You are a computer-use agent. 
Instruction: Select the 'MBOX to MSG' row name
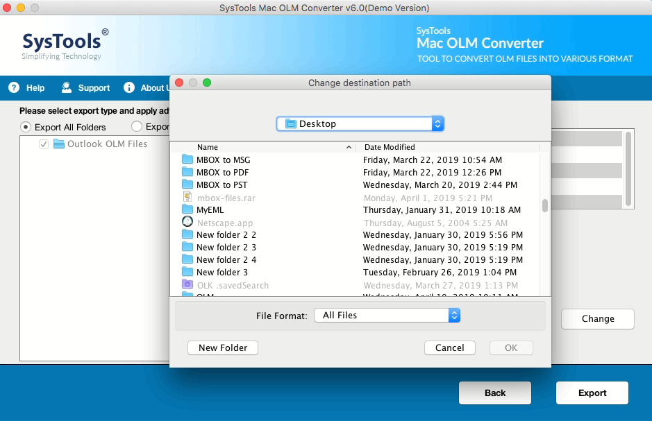pos(224,160)
